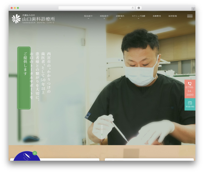Open the blue circular floating widget
Screen dimensions: 204x173
pos(27,156)
